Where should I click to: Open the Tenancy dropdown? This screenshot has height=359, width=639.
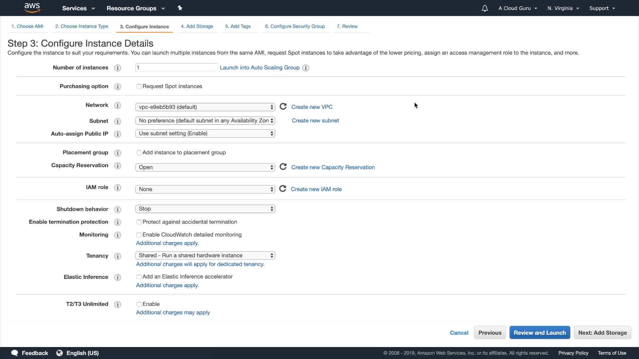tap(205, 255)
